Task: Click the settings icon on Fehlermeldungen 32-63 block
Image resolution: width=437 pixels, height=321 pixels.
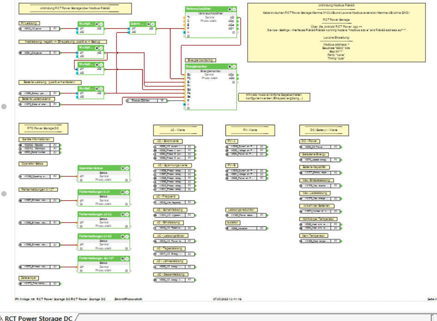Action: [122, 215]
